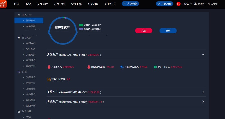The height and width of the screenshot is (119, 225).
Task: Click the 资产管理 layers icon
Action: (x=19, y=111)
